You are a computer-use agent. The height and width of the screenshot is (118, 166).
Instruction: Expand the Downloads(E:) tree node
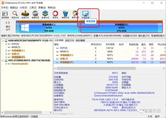pyautogui.click(x=6, y=64)
